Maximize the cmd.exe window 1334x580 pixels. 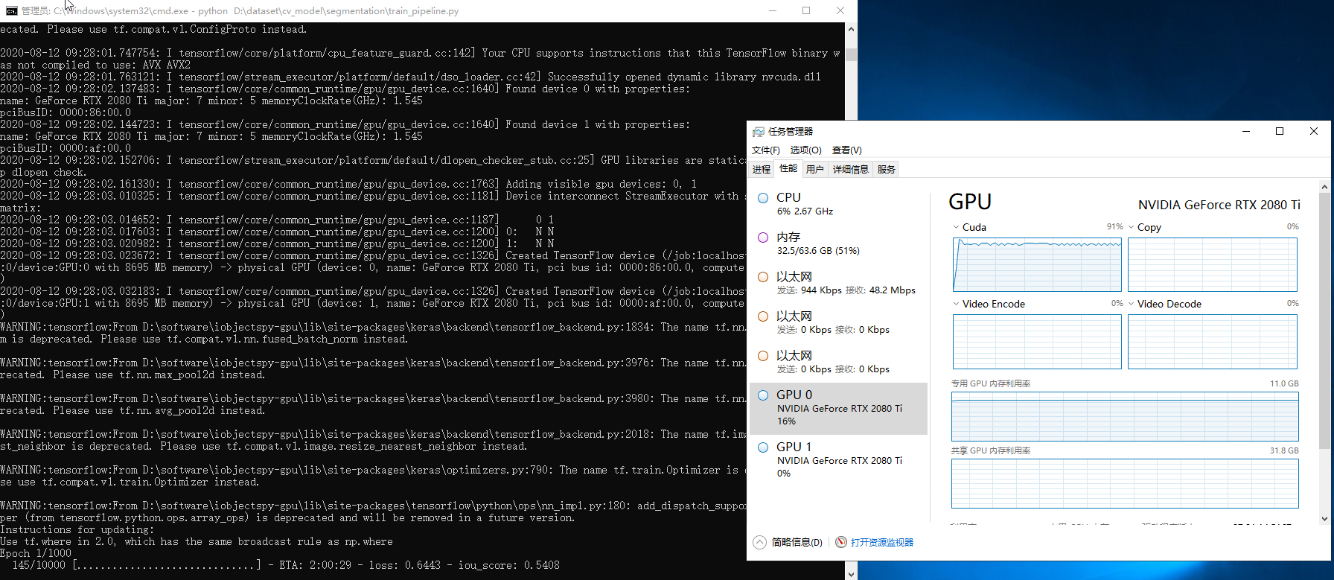click(806, 10)
